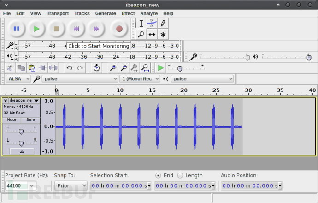Skip to Start of track
Screen dimensions: 318x203
(77, 29)
